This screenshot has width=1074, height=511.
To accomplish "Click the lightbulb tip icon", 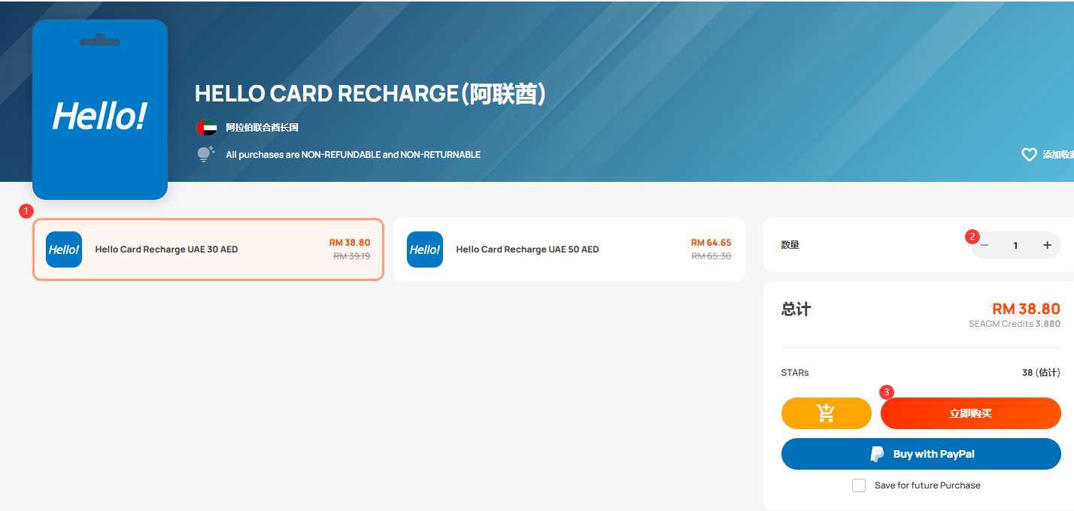I will 205,154.
